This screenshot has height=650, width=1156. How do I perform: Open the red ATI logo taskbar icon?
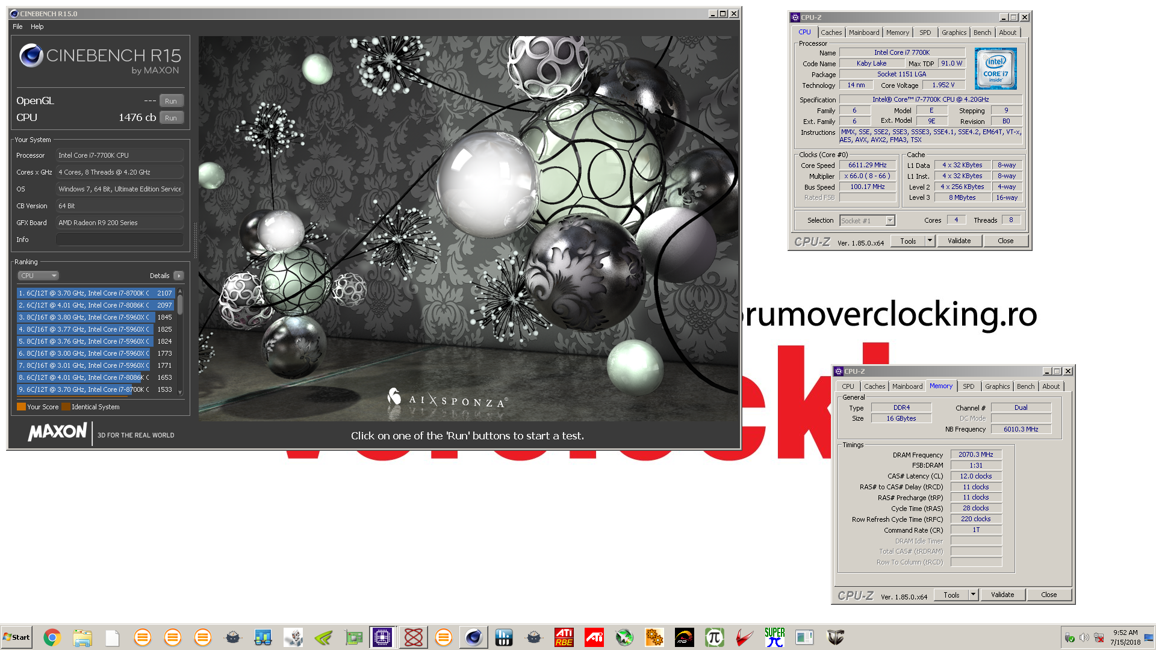[x=594, y=637]
